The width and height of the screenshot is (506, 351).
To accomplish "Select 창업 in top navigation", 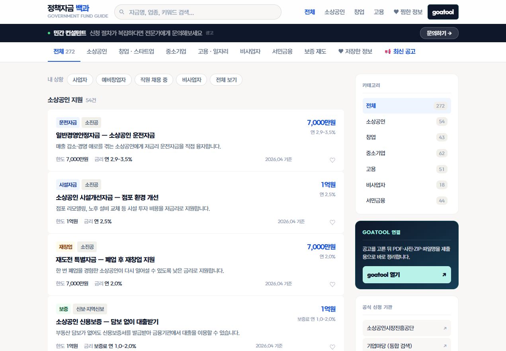I will tap(359, 12).
